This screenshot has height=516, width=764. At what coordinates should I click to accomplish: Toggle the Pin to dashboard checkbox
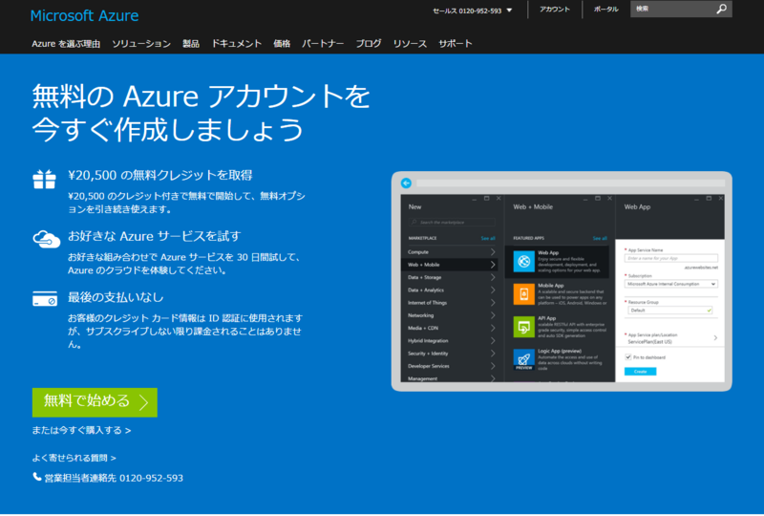pyautogui.click(x=628, y=357)
